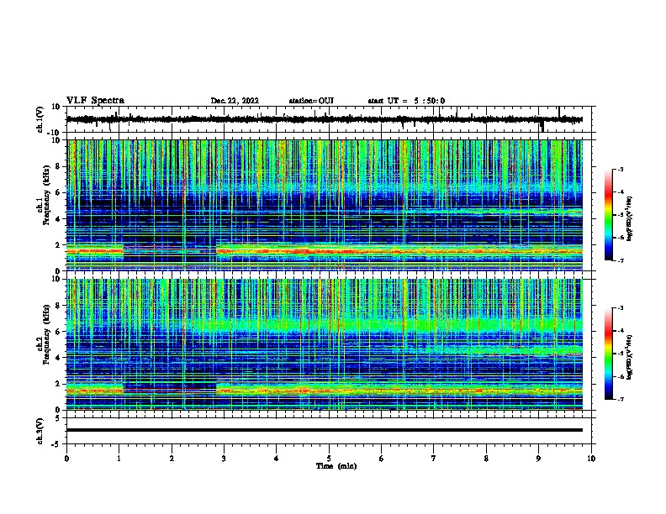The width and height of the screenshot is (666, 514).
Task: Click the ch.2 spectrogram color scale bar
Action: (609, 354)
